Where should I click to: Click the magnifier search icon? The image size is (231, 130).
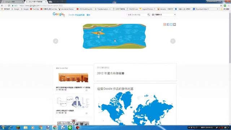148,15
